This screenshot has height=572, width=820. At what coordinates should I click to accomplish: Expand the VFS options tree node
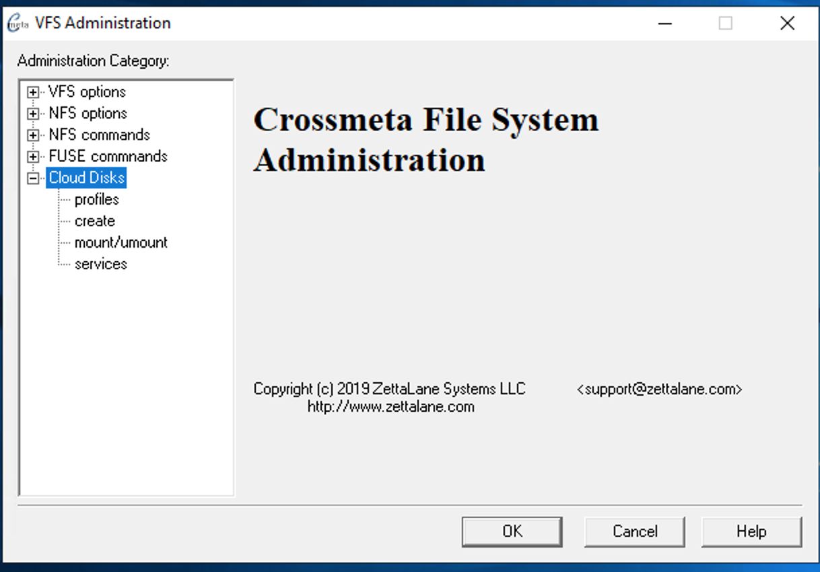33,92
